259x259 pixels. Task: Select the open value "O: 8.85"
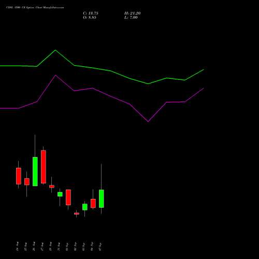click(x=90, y=18)
